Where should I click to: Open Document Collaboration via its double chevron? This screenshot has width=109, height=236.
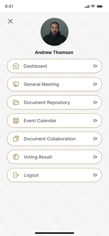(95, 139)
